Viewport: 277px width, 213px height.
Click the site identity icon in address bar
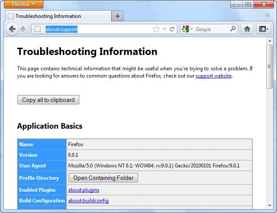click(38, 29)
